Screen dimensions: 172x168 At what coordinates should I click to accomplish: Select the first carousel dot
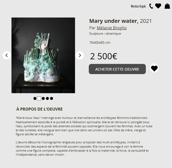click(35, 98)
